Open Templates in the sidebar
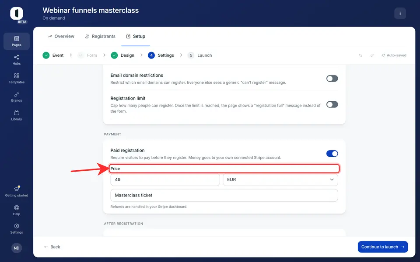 (x=17, y=79)
